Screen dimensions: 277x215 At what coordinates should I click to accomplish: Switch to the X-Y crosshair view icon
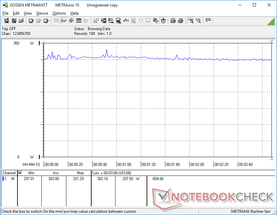click(71, 21)
